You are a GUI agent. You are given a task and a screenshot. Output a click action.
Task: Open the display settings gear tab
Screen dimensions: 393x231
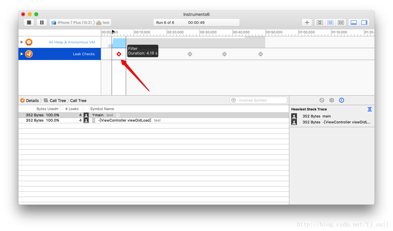point(331,100)
